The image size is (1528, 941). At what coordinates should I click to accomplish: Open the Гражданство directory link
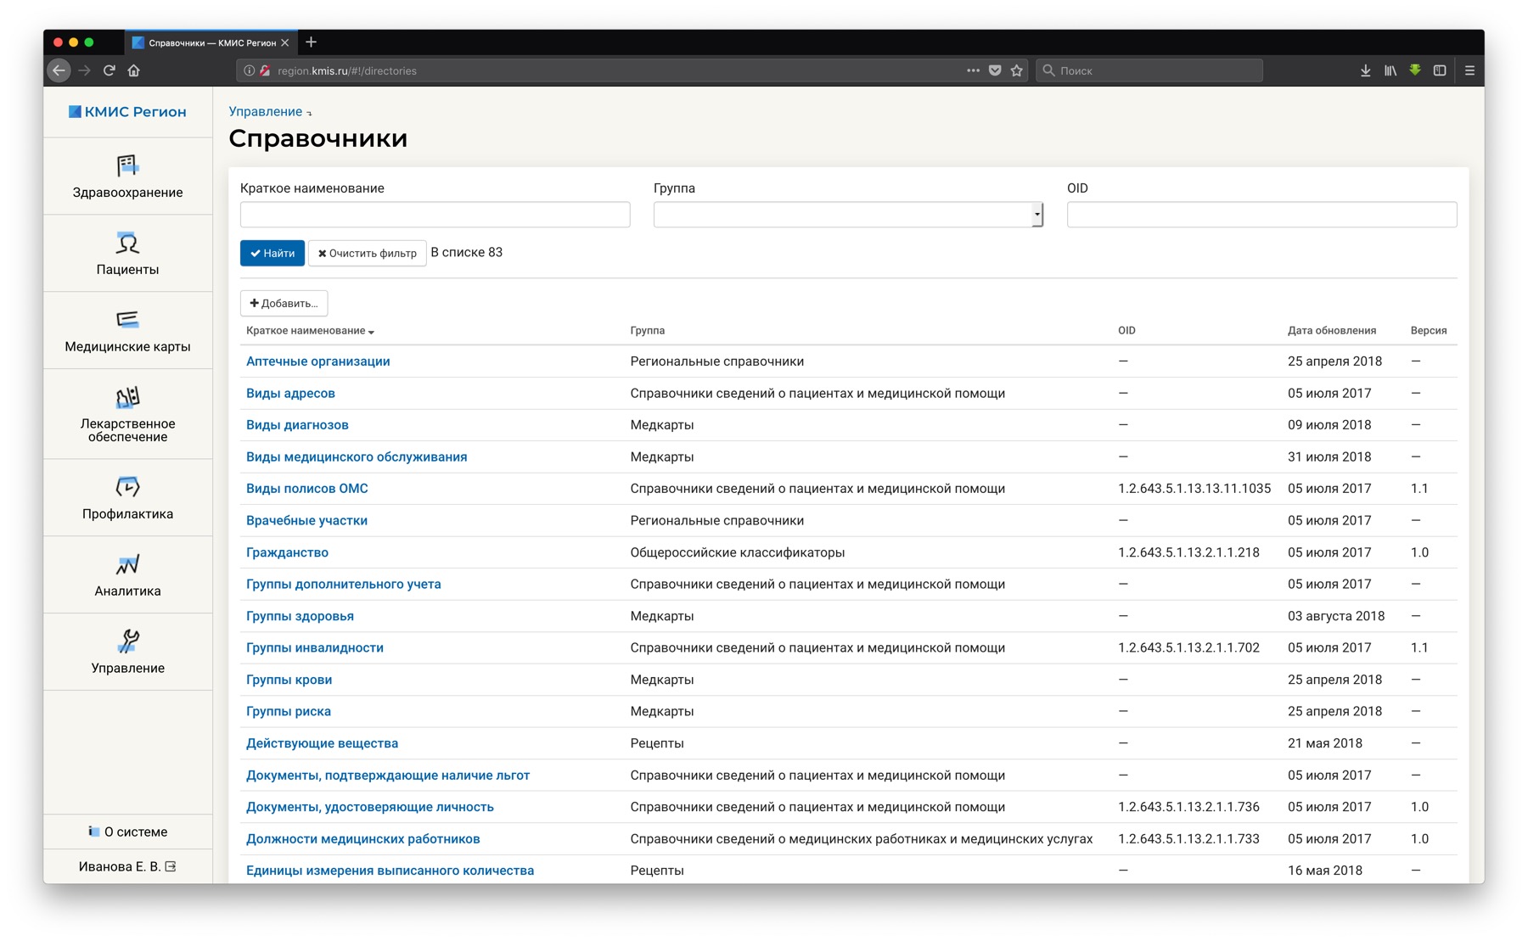tap(287, 552)
